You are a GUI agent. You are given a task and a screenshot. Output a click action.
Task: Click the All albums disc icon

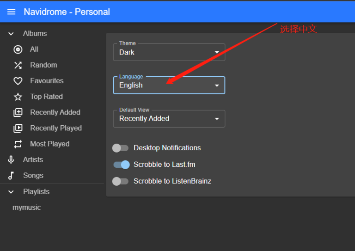tap(18, 49)
